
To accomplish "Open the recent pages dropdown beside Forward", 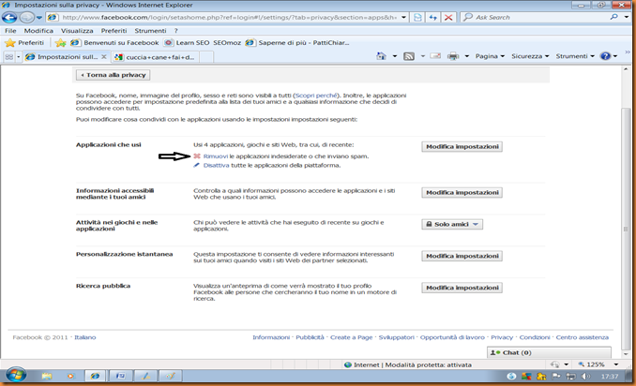I will click(x=39, y=18).
